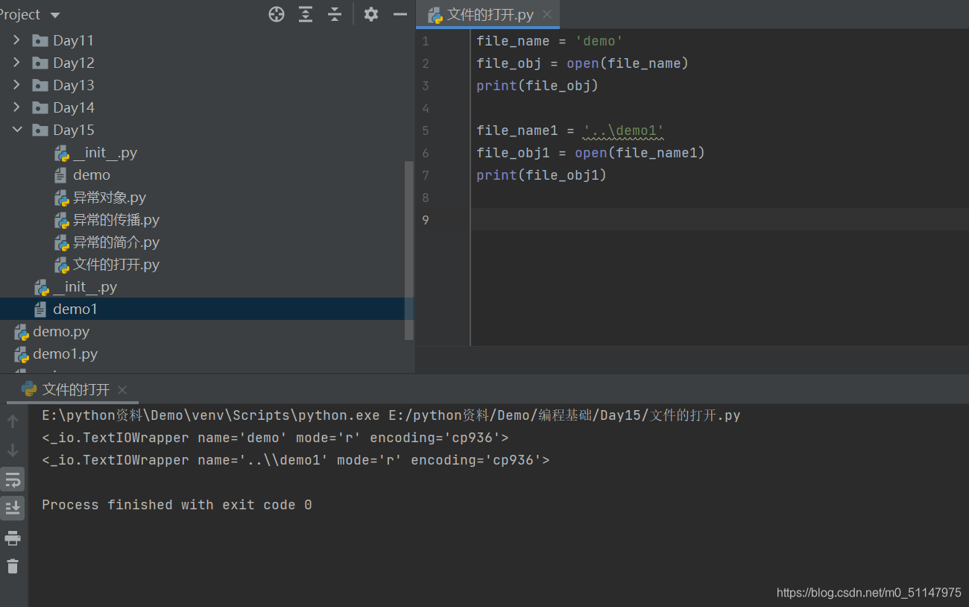Click 'Process finished with exit code 0' text

(x=177, y=505)
